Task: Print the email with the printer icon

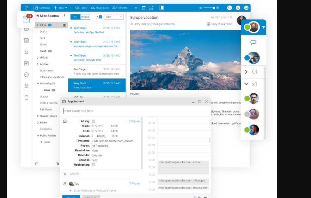Action: coord(151,8)
